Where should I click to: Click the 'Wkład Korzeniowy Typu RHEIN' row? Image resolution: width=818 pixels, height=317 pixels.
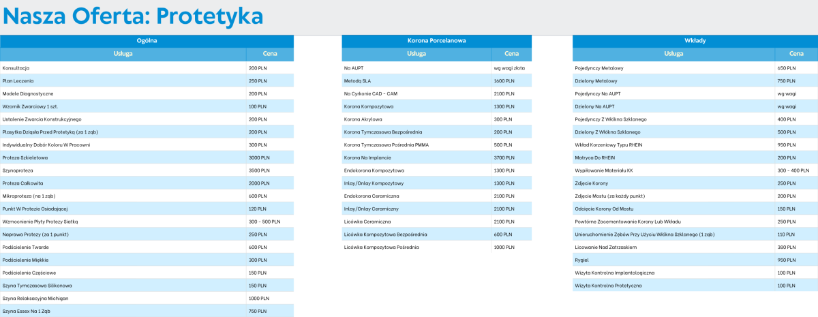coord(610,145)
